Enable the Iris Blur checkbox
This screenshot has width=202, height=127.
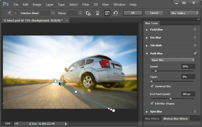[195, 38]
